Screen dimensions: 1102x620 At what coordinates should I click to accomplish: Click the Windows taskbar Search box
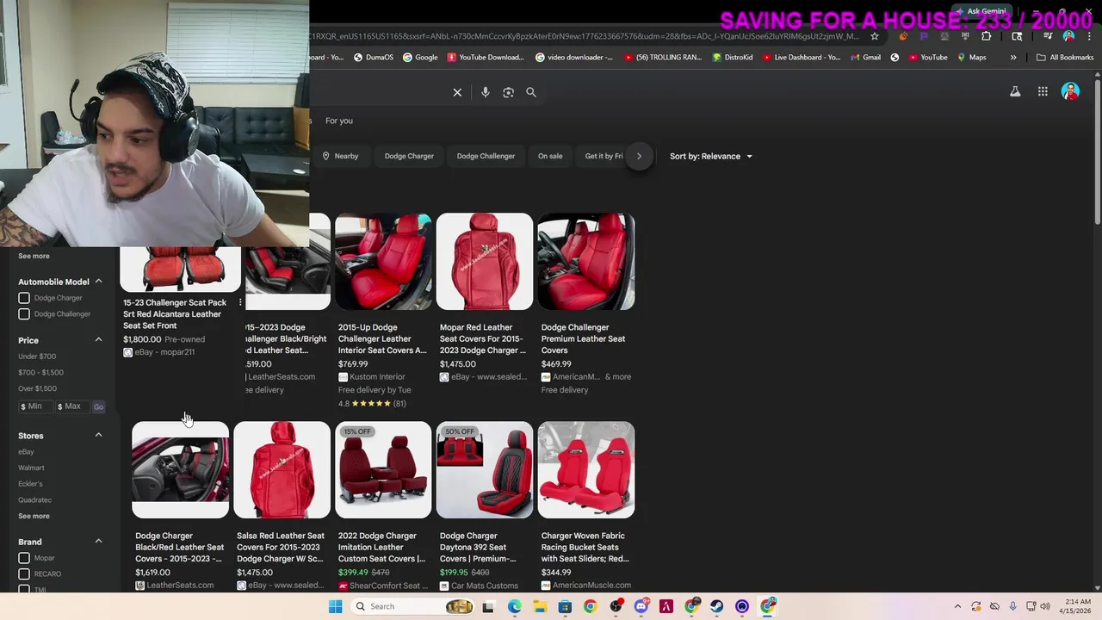click(x=414, y=606)
